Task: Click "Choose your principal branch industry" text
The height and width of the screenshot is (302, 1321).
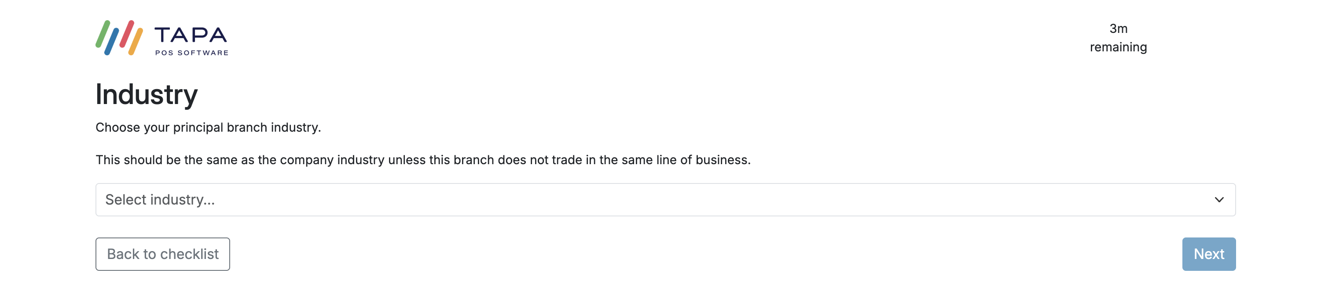Action: 208,127
